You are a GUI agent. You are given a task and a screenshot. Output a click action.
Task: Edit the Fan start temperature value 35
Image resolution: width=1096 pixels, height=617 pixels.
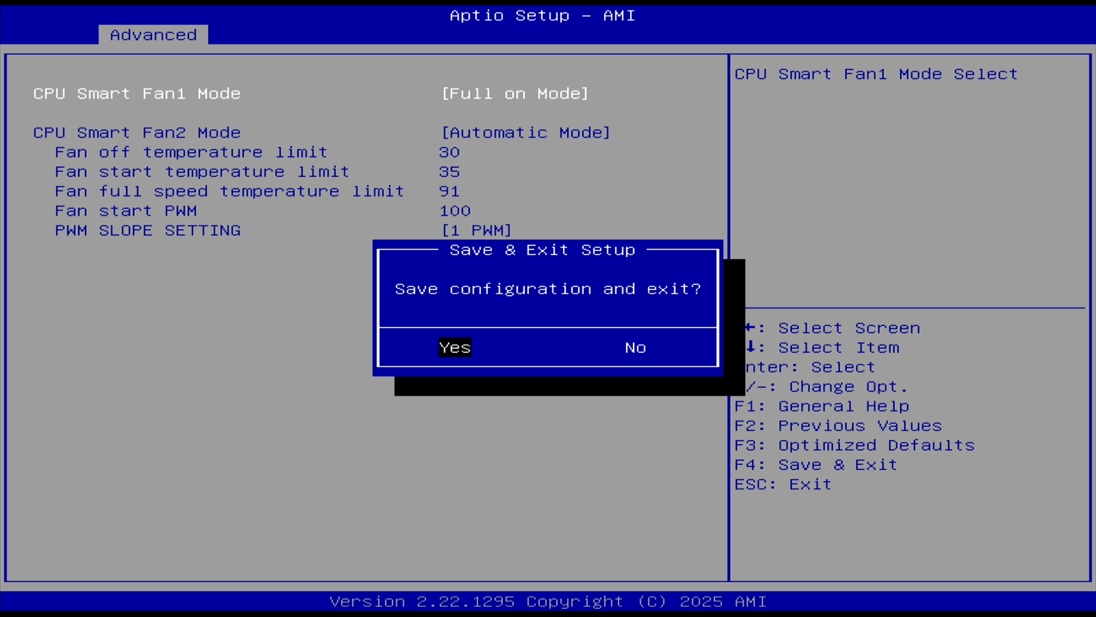[449, 171]
